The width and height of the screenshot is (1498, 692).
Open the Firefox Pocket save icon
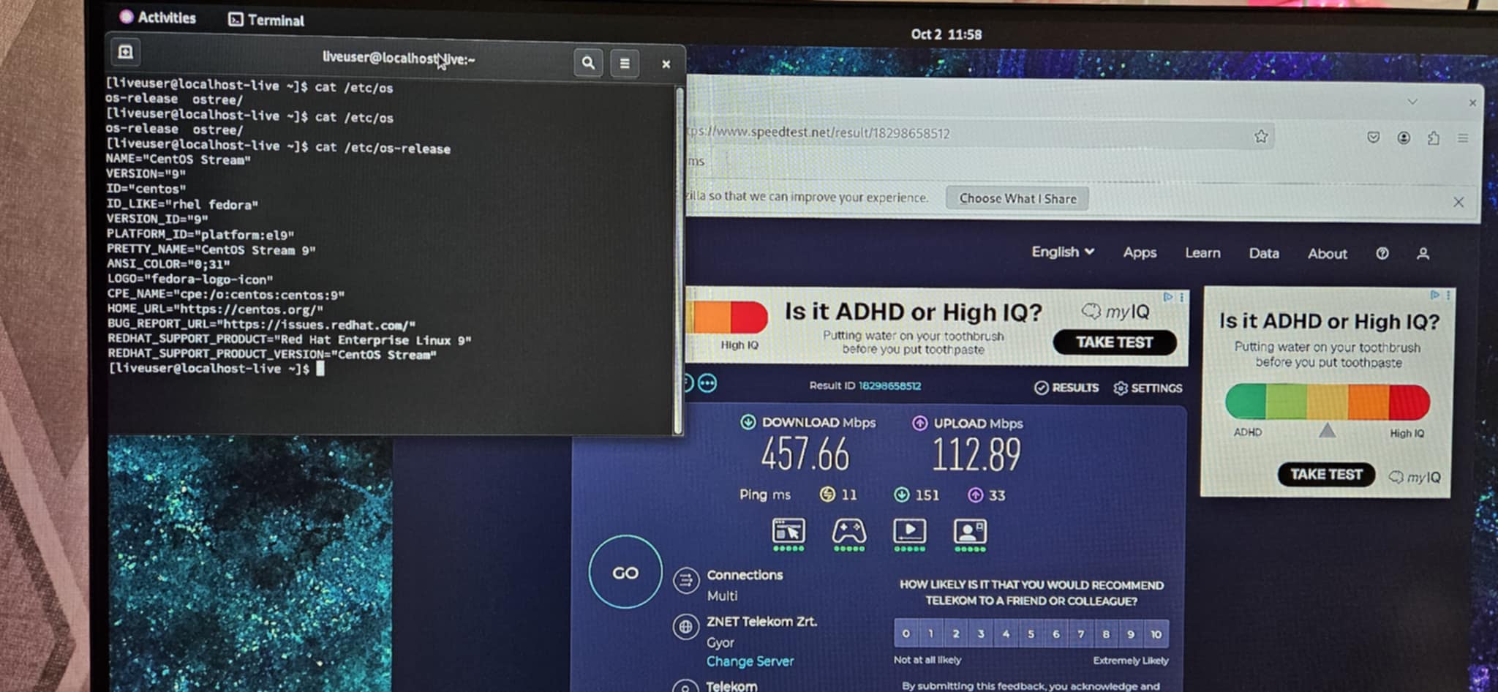(x=1373, y=138)
